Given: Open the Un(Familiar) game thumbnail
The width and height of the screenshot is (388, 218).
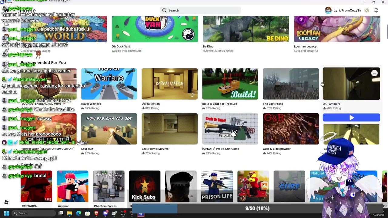Looking at the screenshot, I should (351, 84).
